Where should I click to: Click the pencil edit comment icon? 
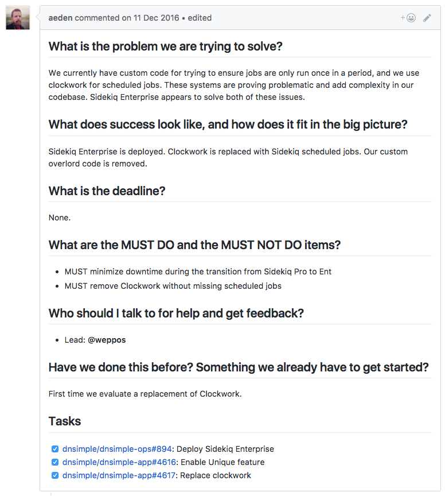(427, 18)
